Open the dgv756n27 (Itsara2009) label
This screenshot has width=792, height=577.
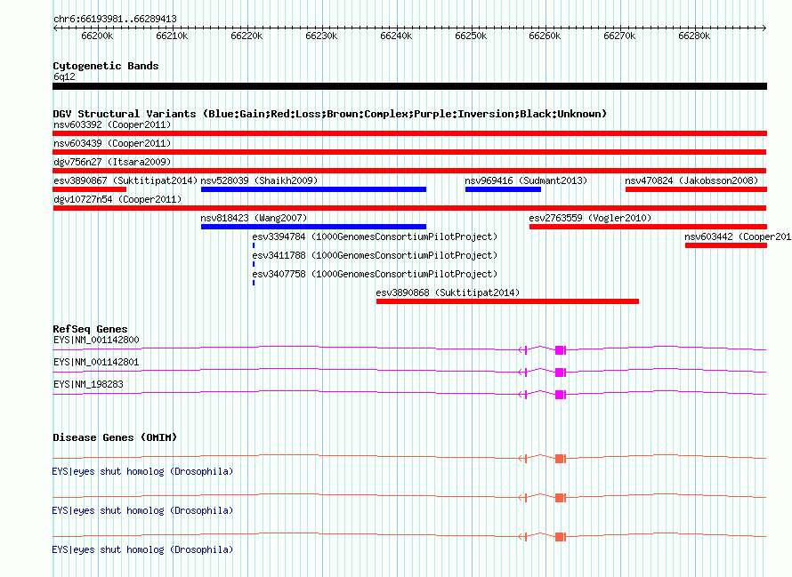[x=112, y=162]
